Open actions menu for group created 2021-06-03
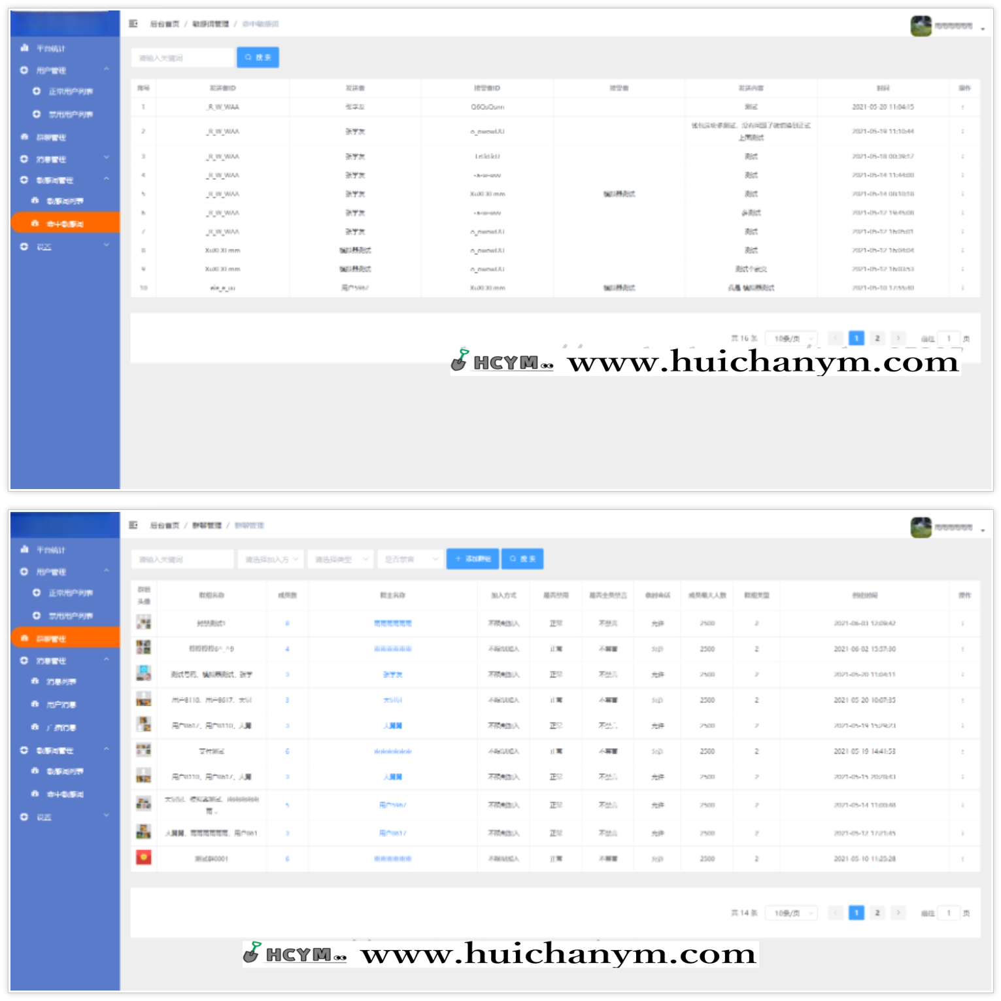 click(962, 624)
